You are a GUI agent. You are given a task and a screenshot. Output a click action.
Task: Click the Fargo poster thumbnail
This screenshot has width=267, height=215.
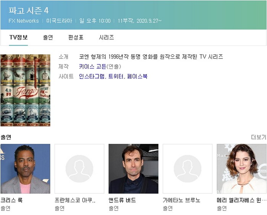pyautogui.click(x=25, y=90)
